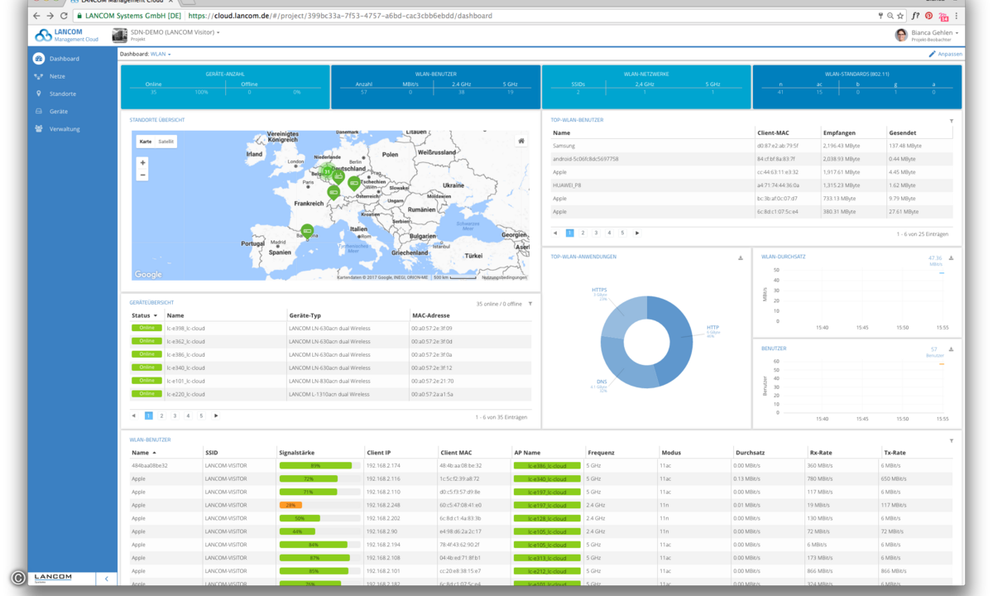The image size is (993, 596).
Task: Select the HUAWEI_P8 row in Top-WLAN-Benutzer
Action: 751,185
